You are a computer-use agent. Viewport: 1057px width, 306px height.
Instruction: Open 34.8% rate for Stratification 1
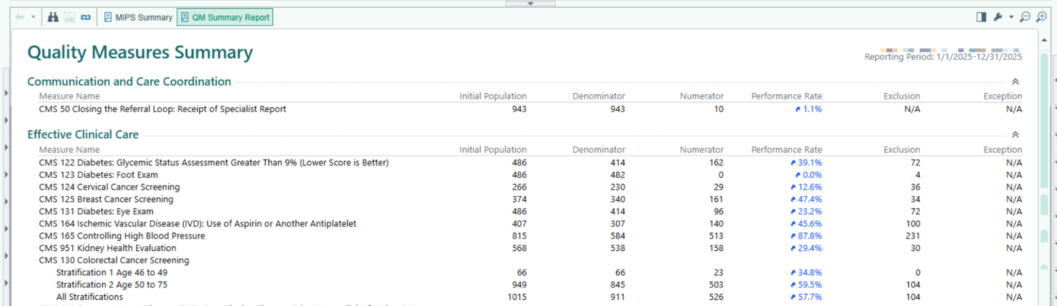coord(806,273)
